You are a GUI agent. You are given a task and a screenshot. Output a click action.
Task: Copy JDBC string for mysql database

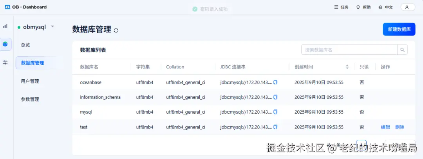275,112
